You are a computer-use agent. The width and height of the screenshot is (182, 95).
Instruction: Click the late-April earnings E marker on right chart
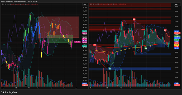[x=158, y=85]
